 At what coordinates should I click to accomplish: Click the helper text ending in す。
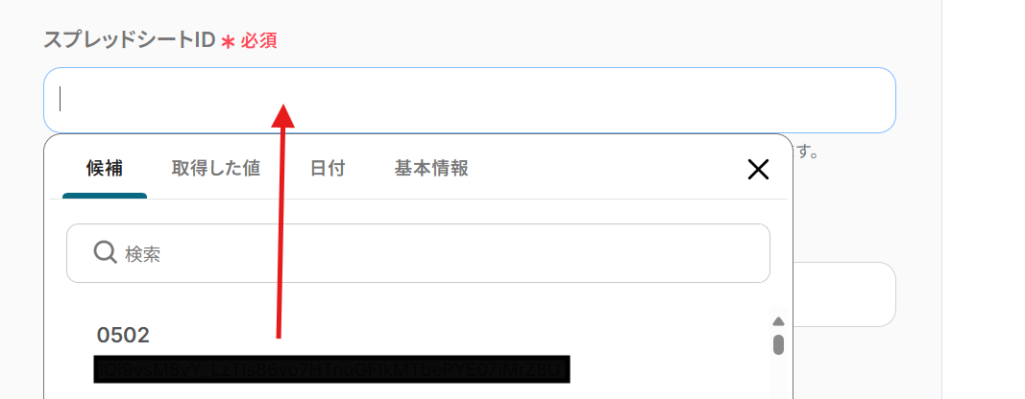[806, 154]
